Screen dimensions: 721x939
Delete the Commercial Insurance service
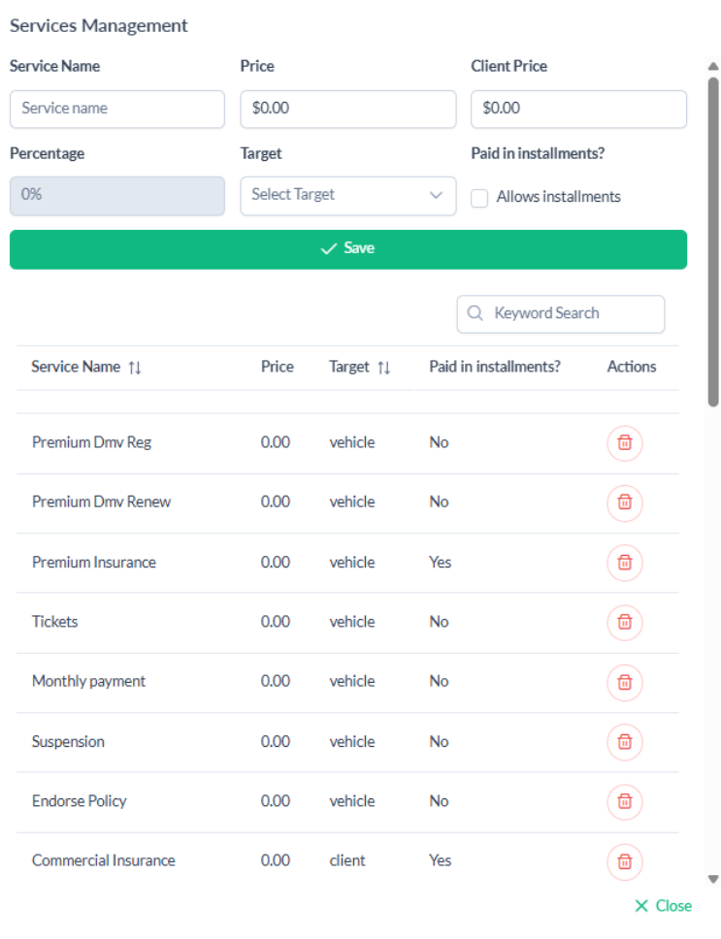(x=625, y=861)
